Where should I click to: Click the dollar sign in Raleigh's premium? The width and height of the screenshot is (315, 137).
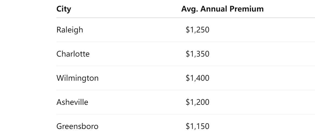[x=188, y=30]
